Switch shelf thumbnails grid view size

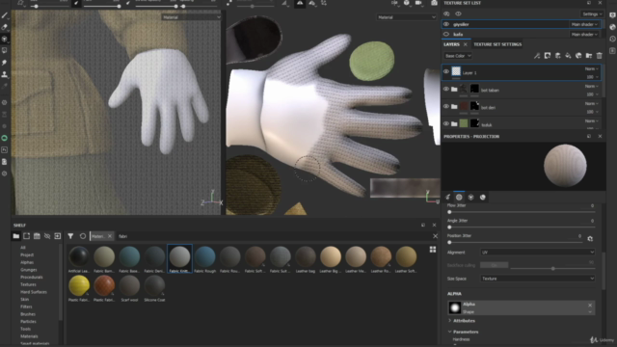(x=433, y=250)
